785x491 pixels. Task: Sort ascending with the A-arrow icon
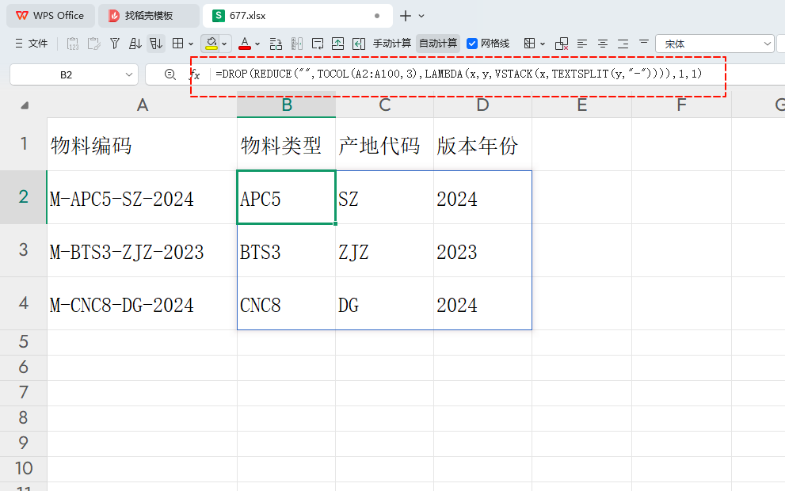(x=135, y=44)
